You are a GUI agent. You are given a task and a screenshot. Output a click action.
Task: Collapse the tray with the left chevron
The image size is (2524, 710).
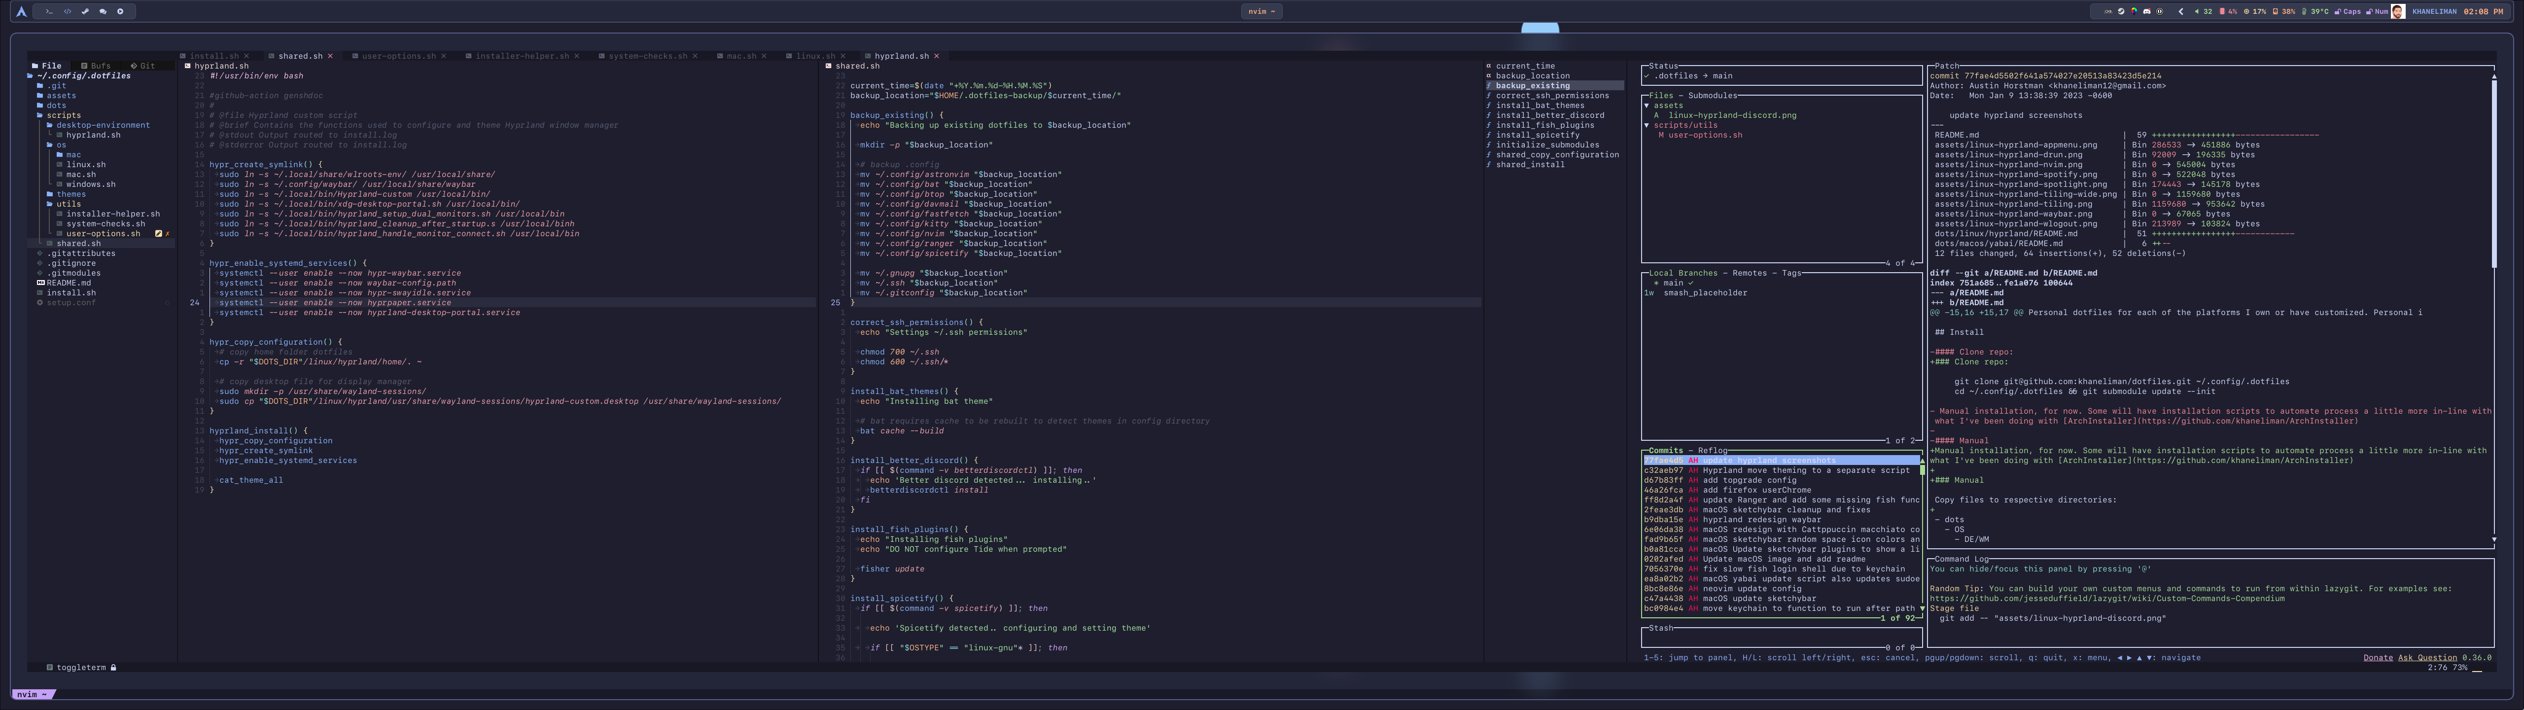click(x=2181, y=12)
